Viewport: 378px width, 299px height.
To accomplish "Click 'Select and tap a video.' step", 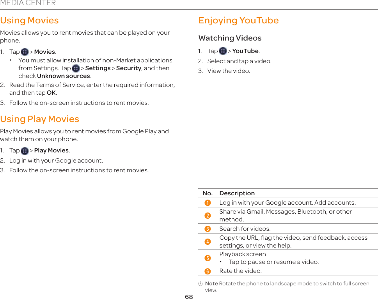I will 240,61.
